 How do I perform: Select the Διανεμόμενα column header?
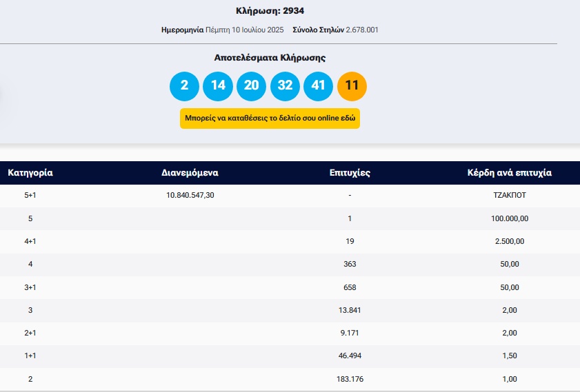[190, 173]
